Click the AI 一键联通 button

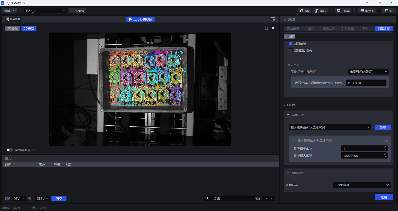point(343,11)
